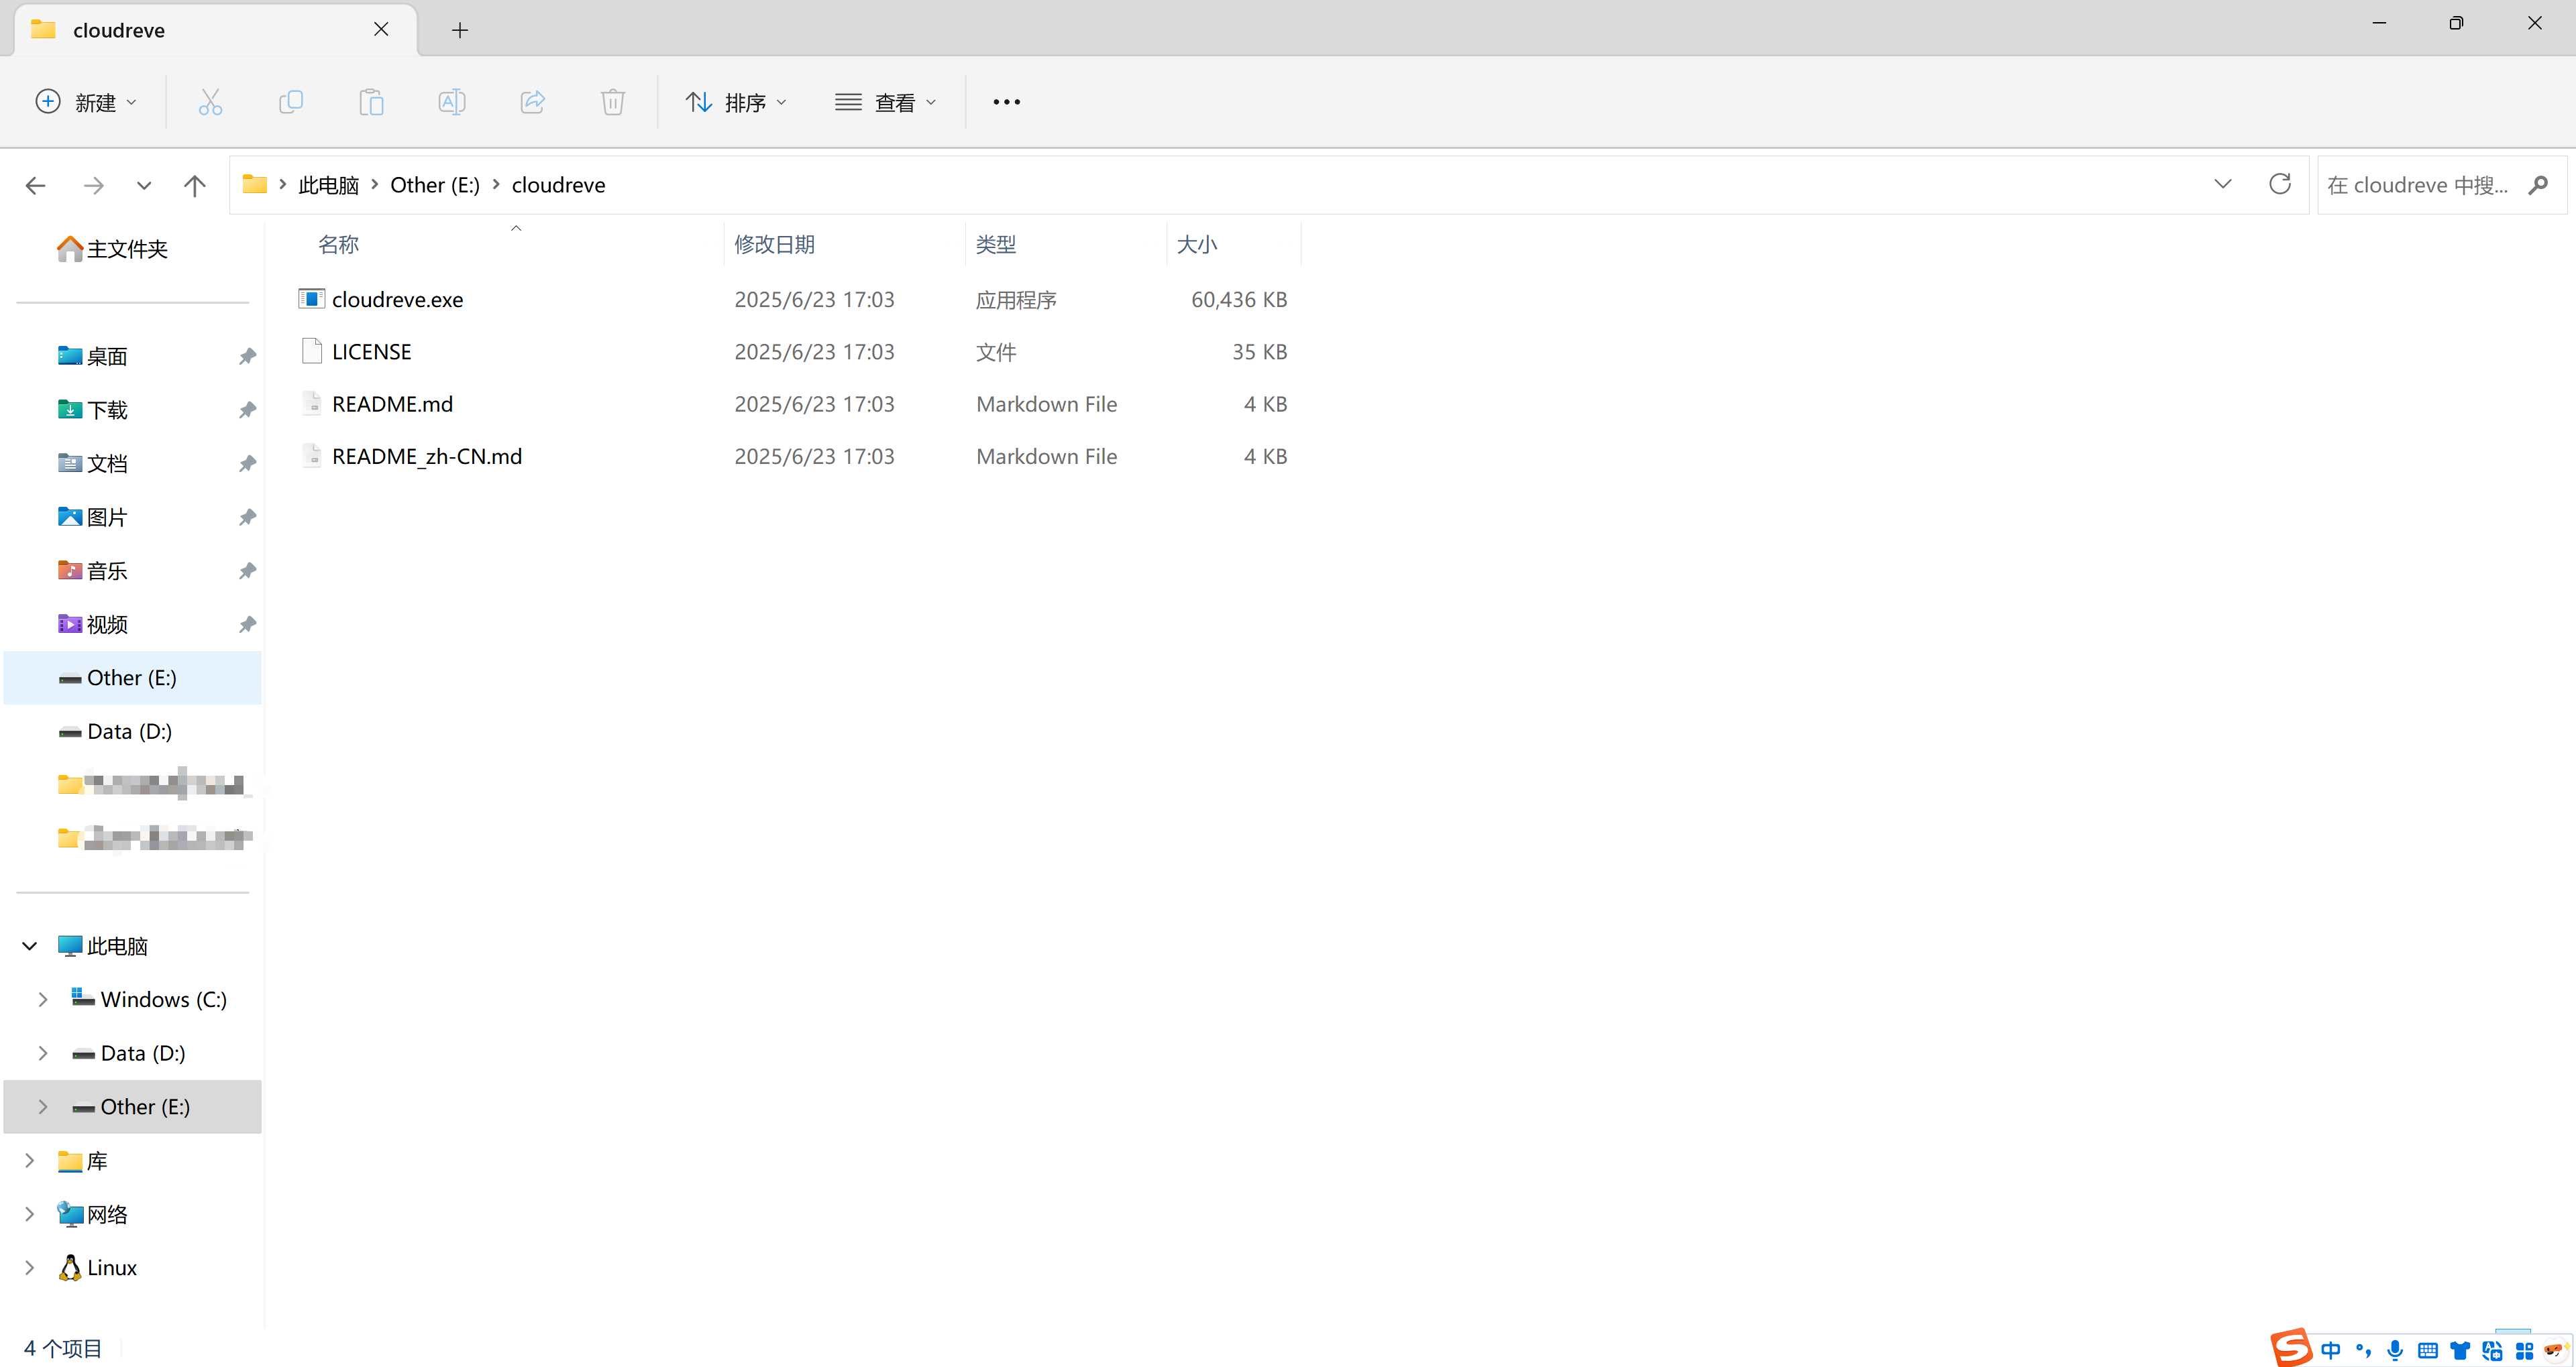Toggle Sogou punctuation mode icon
Viewport: 2576px width, 1367px height.
click(2364, 1350)
